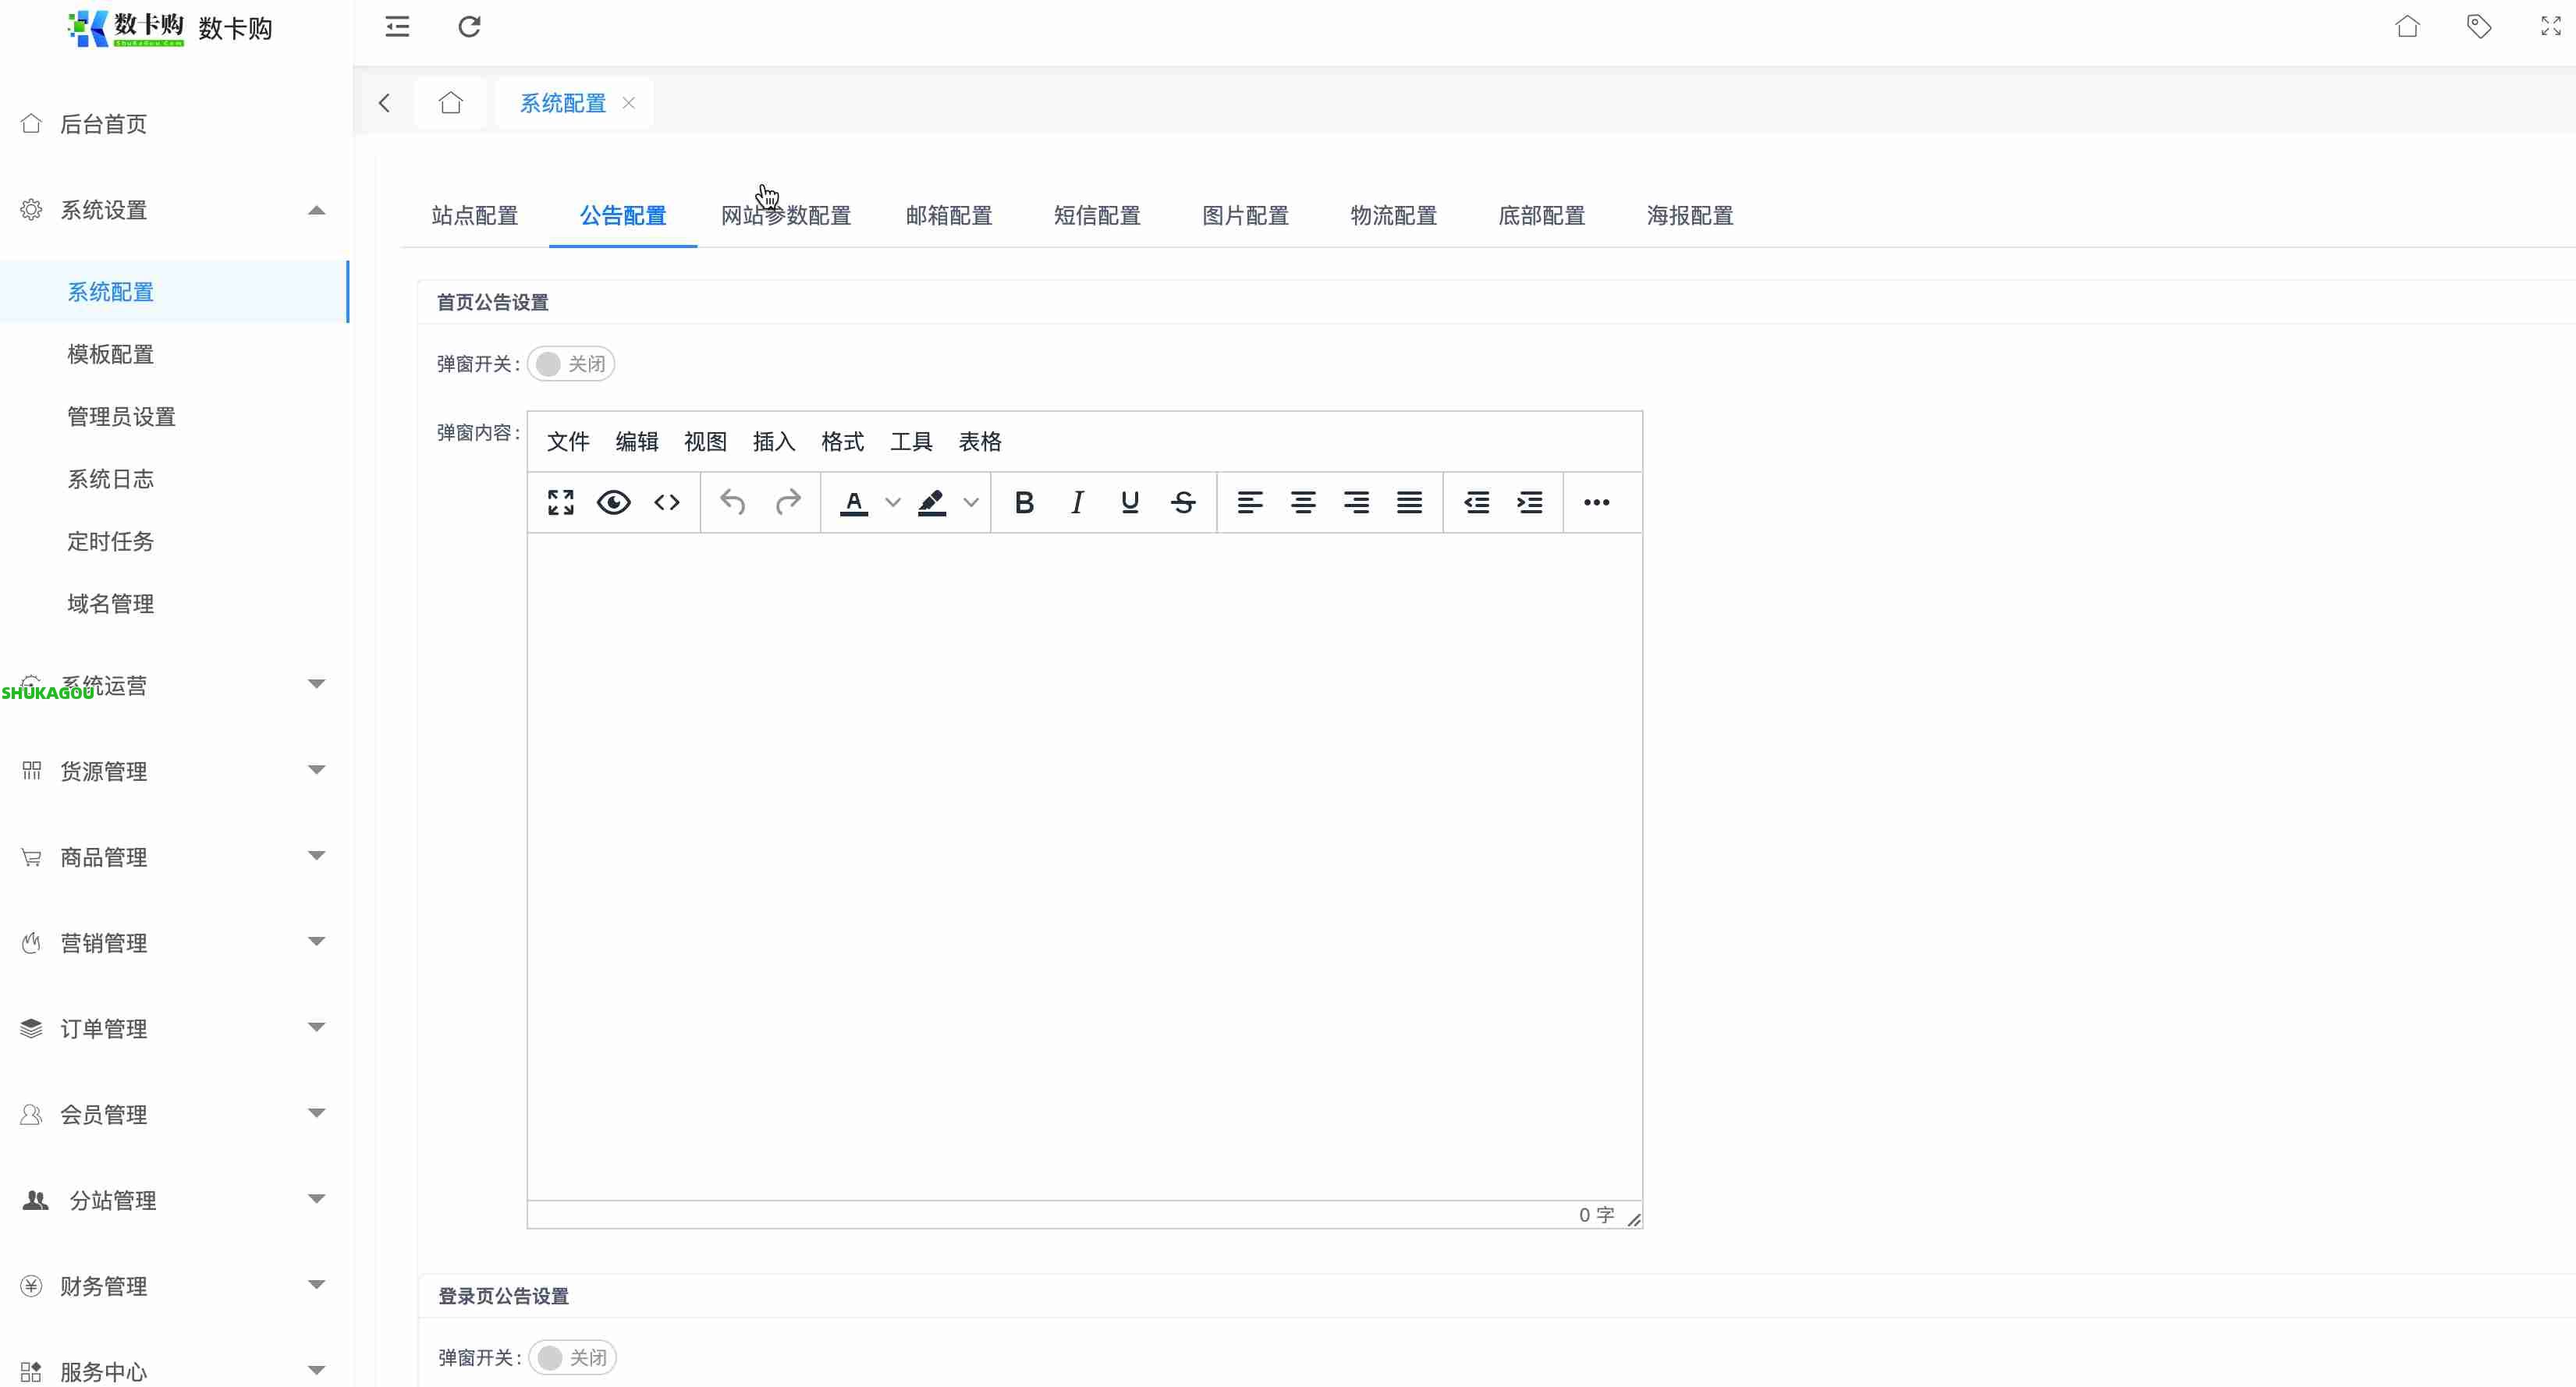Toggle the homepage popup switch
Image resolution: width=2576 pixels, height=1387 pixels.
[x=570, y=364]
